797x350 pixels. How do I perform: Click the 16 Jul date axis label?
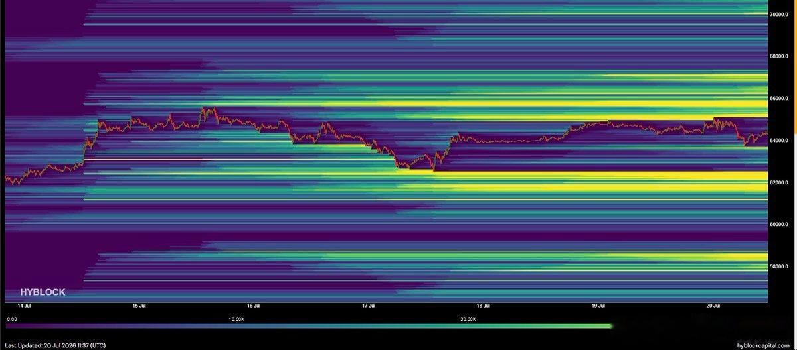click(253, 306)
